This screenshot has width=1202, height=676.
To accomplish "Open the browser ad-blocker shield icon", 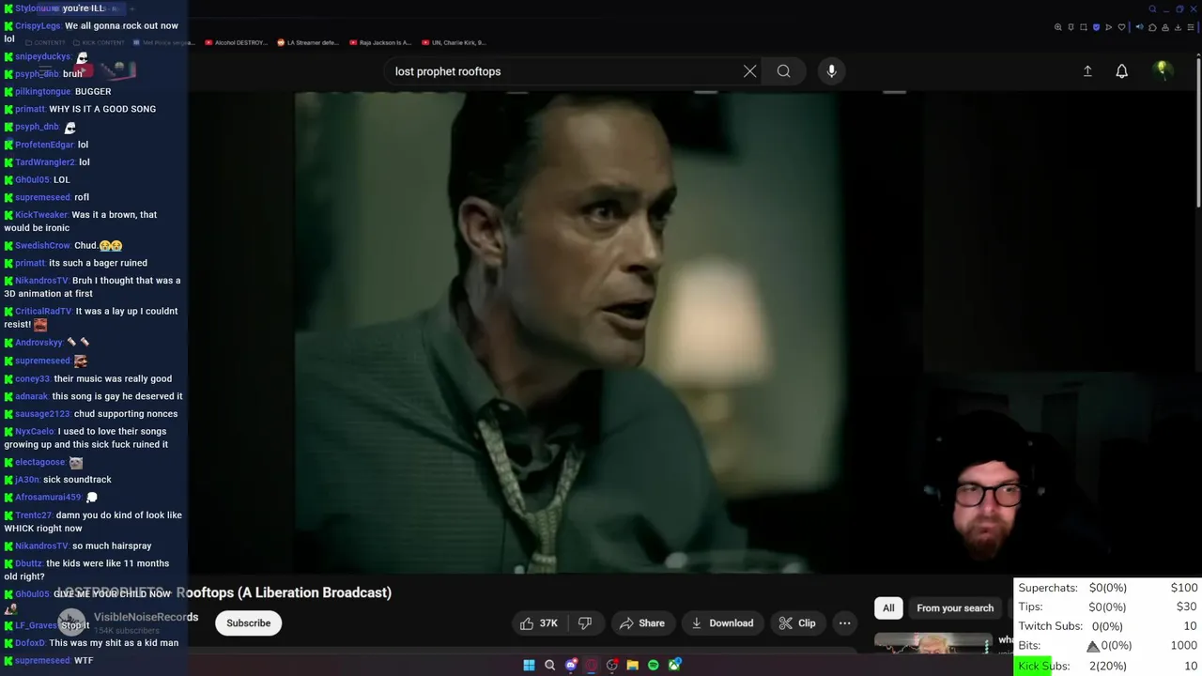I will tap(1097, 27).
